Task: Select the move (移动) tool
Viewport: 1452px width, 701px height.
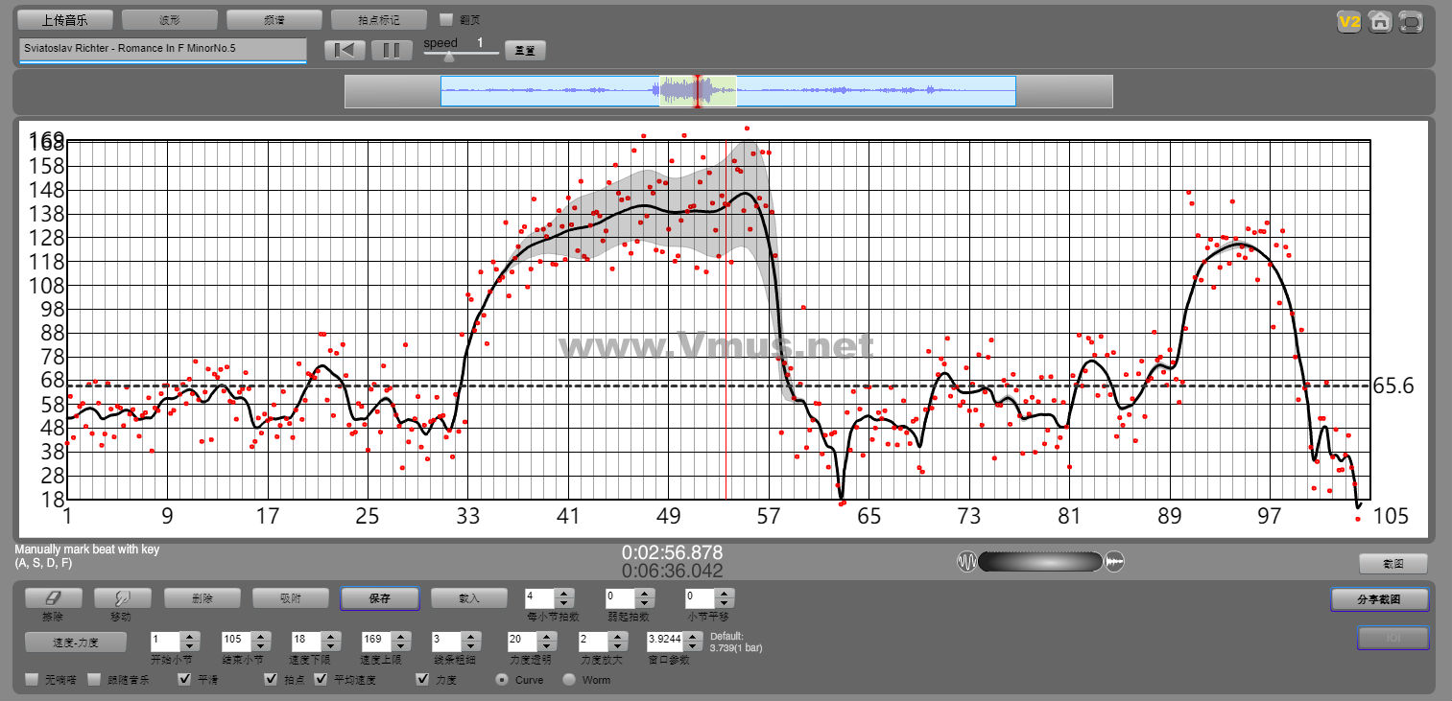Action: (x=122, y=597)
